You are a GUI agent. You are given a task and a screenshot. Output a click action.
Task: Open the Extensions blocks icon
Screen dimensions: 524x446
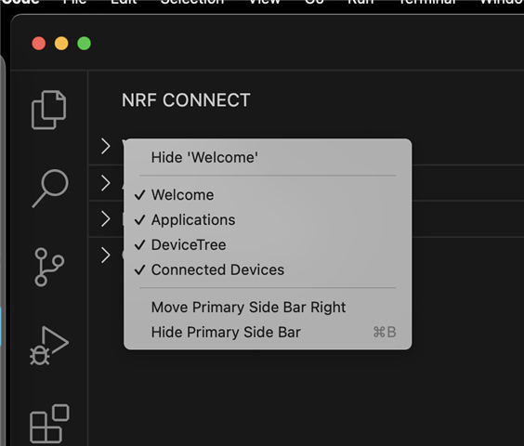(x=49, y=424)
